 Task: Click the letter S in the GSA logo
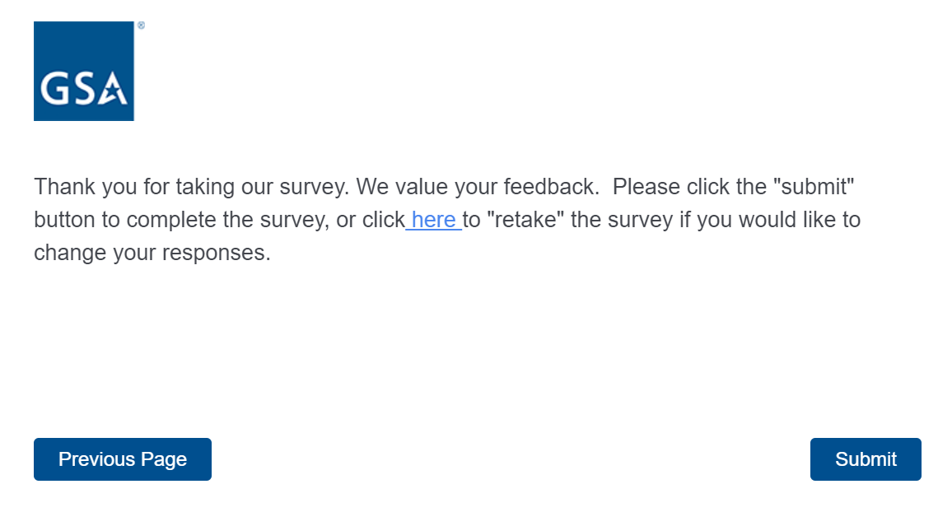click(x=83, y=89)
